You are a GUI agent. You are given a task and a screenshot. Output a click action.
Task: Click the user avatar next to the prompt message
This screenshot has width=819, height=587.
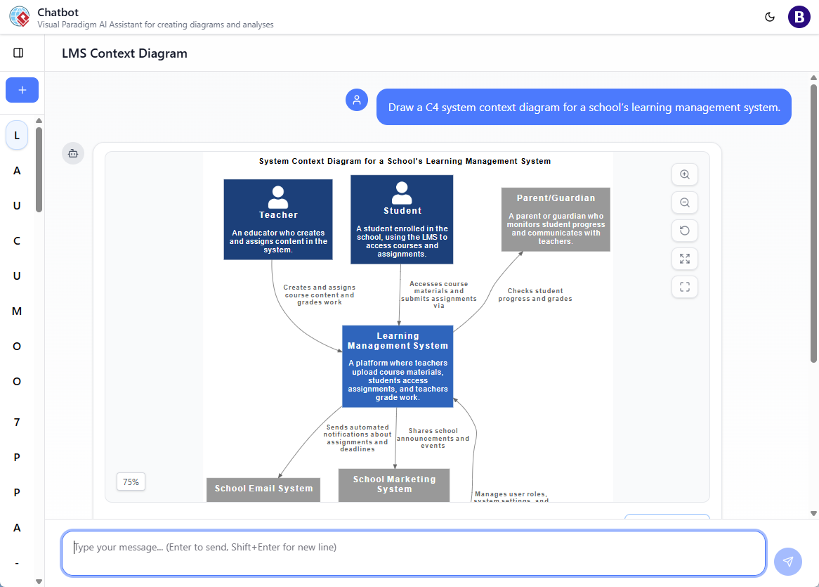pos(357,100)
